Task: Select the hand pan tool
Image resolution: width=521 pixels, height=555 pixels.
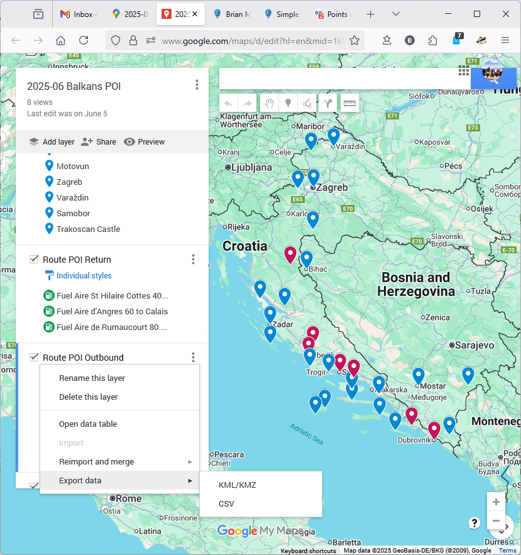Action: [x=270, y=103]
